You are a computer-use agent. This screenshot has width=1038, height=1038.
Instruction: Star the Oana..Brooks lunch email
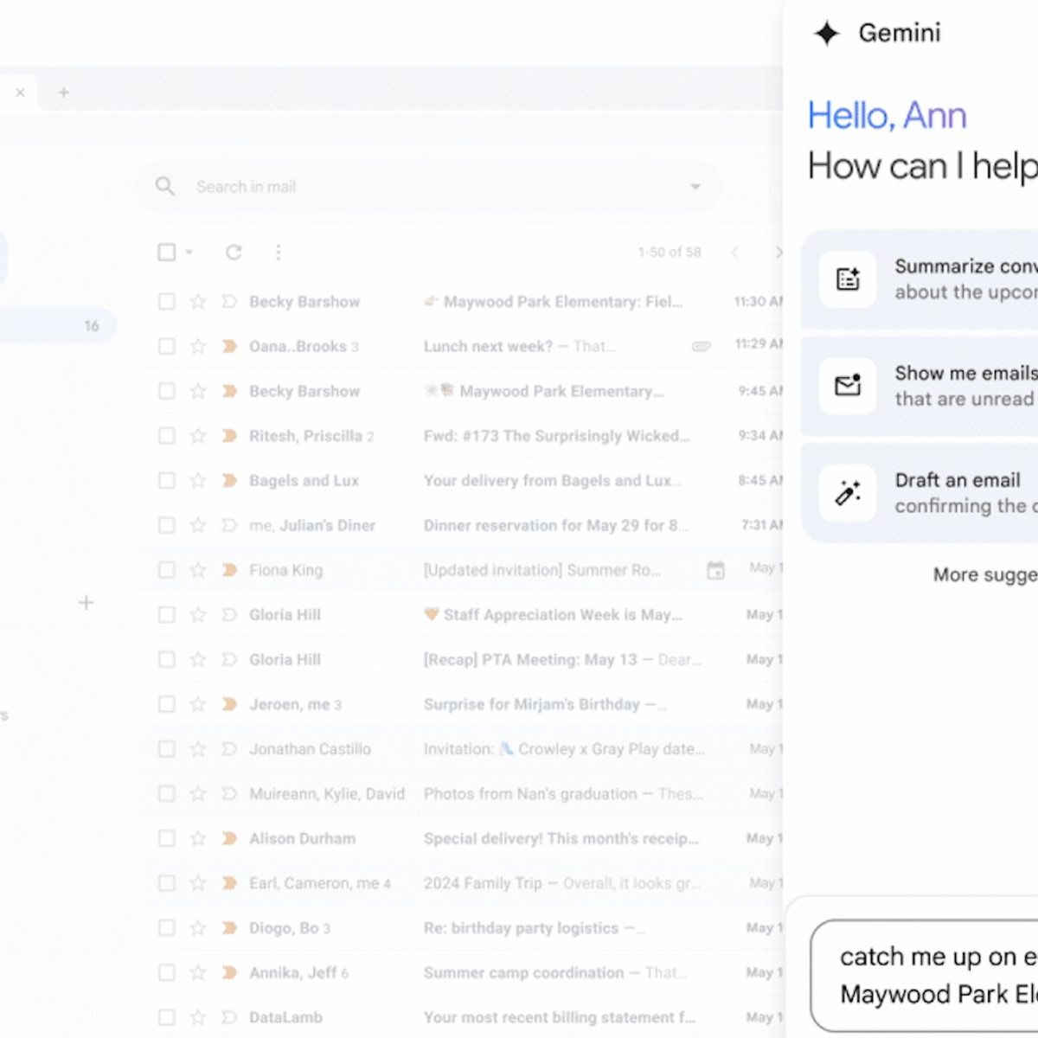coord(198,346)
